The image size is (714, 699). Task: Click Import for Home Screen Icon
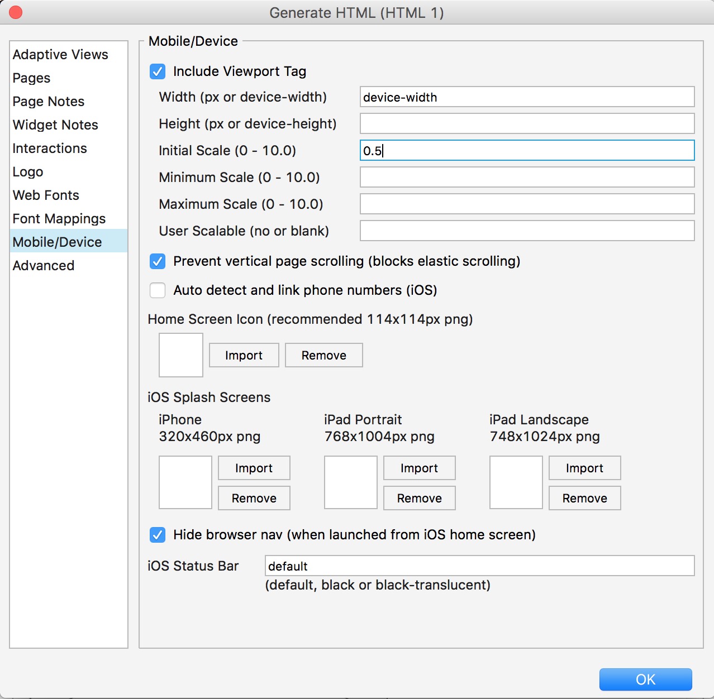244,356
